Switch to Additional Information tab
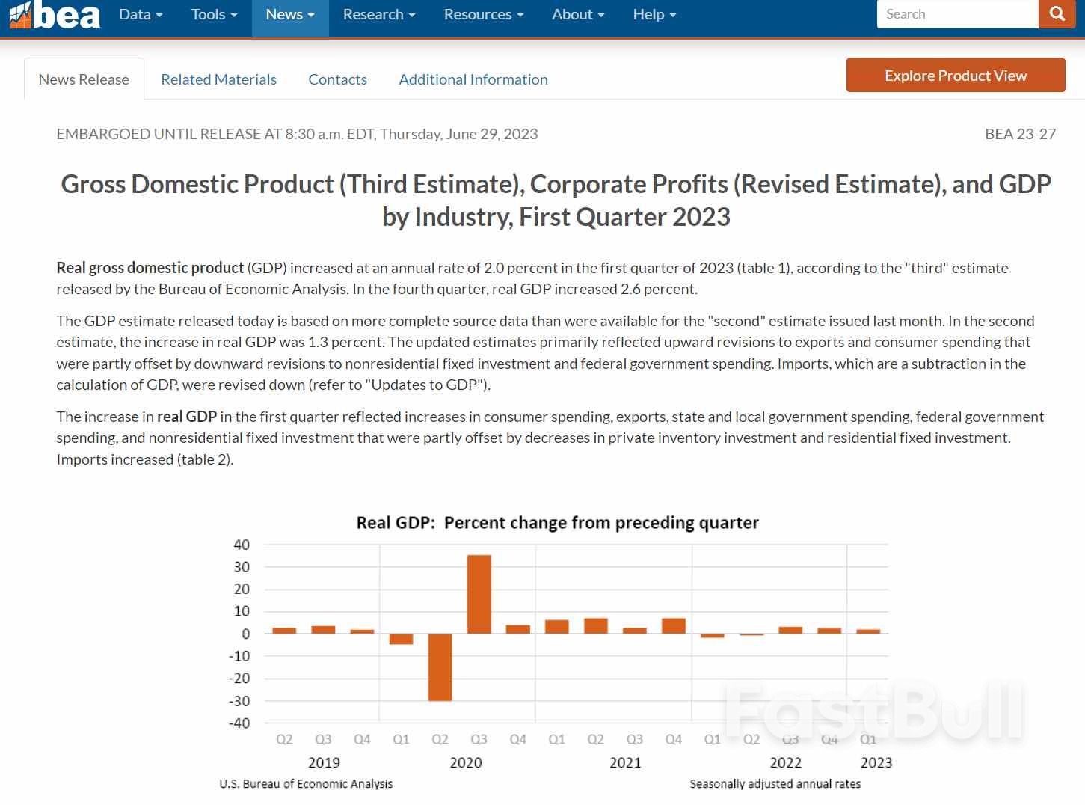Viewport: 1085px width, 805px height. (473, 79)
